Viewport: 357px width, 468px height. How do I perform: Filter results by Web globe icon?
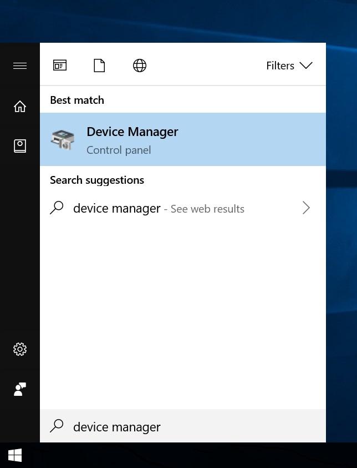140,66
